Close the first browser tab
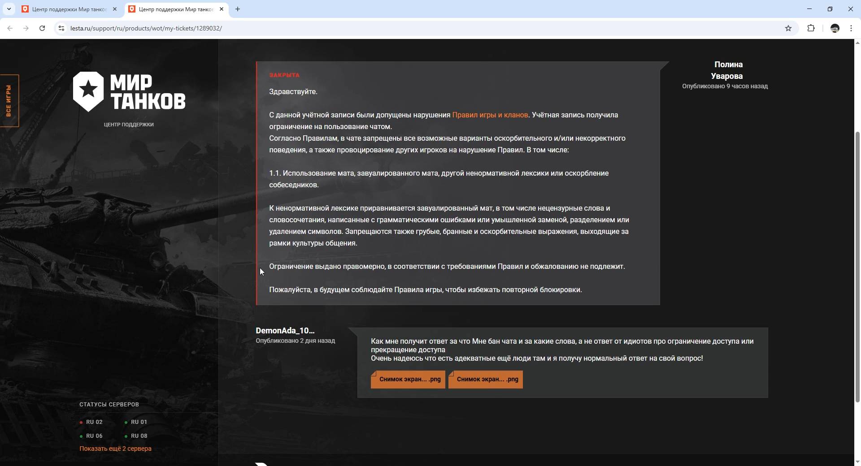 click(115, 9)
